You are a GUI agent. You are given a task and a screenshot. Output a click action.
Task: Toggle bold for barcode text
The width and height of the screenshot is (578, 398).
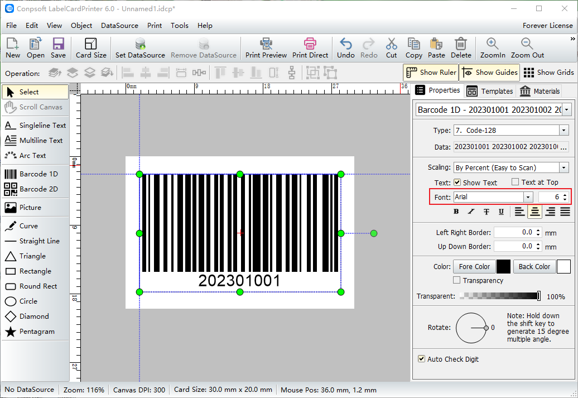click(x=456, y=212)
